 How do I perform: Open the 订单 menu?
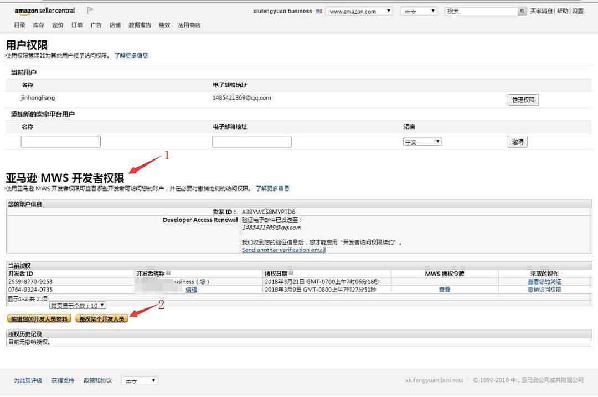(x=76, y=25)
